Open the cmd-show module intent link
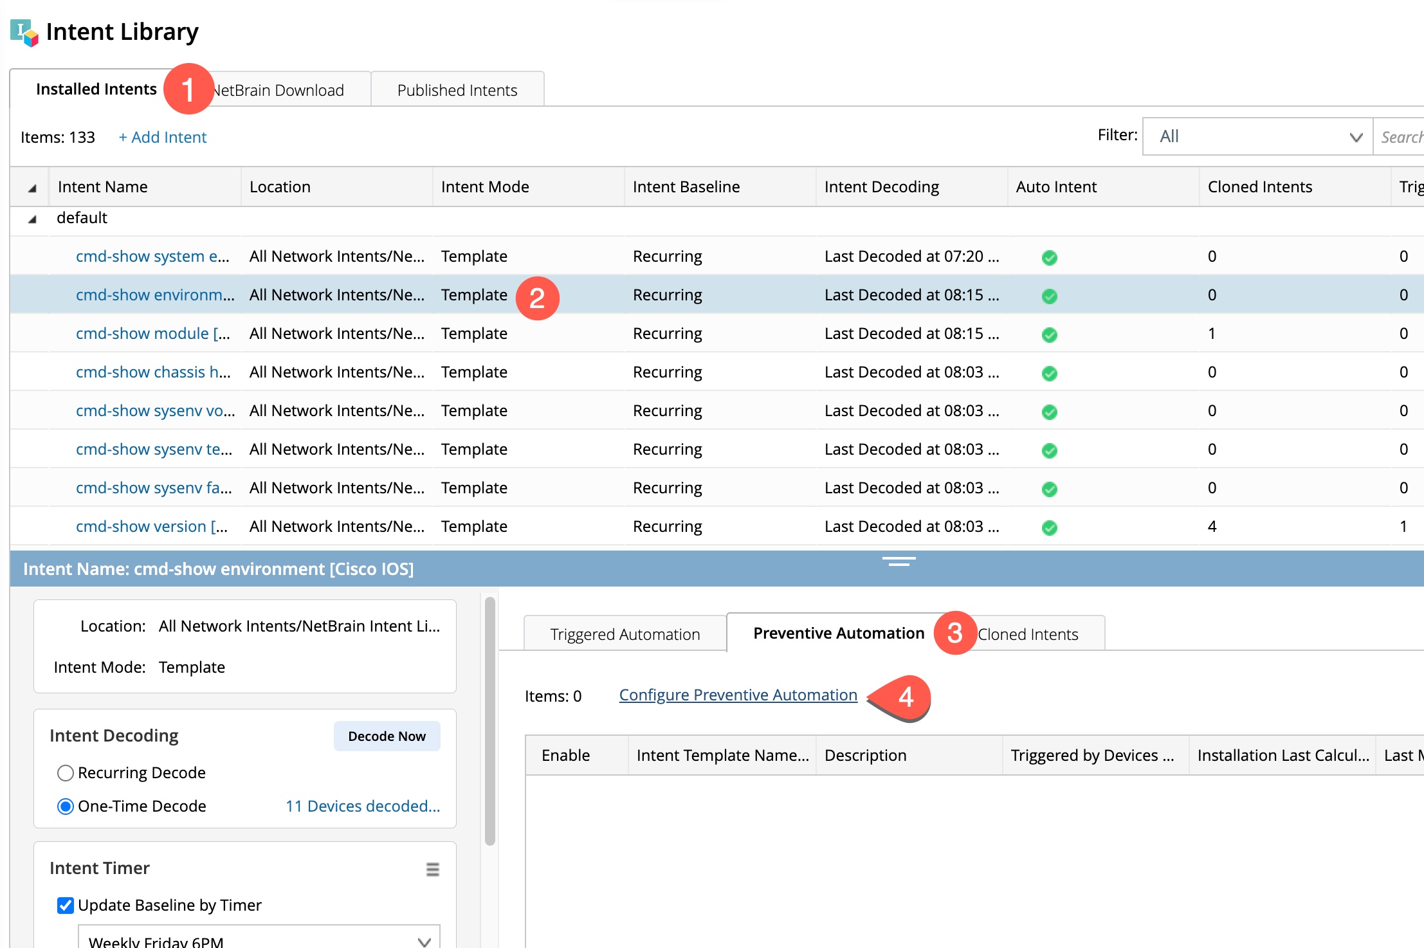 coord(153,333)
